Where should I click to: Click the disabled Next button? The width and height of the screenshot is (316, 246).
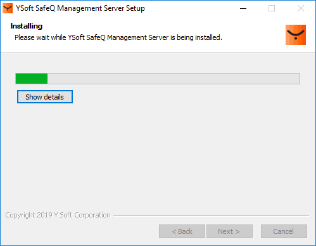tap(229, 231)
